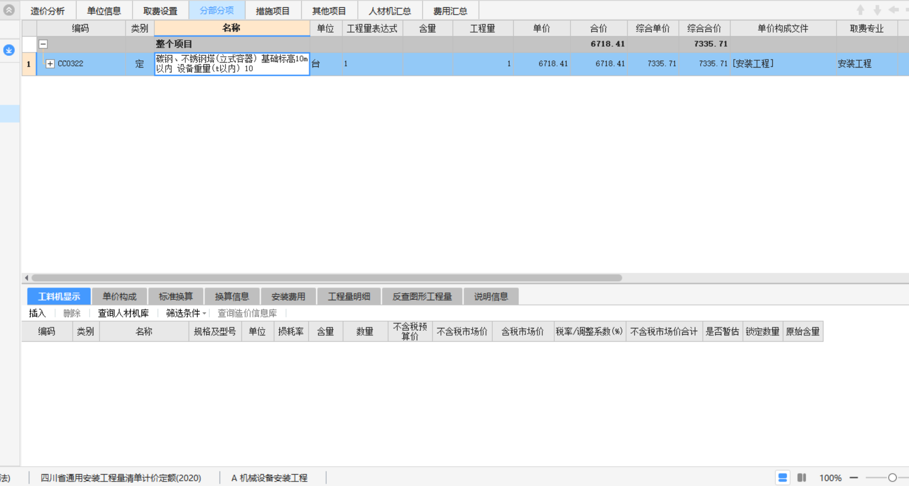909x486 pixels.
Task: Click the 100% zoom level text
Action: tap(830, 478)
